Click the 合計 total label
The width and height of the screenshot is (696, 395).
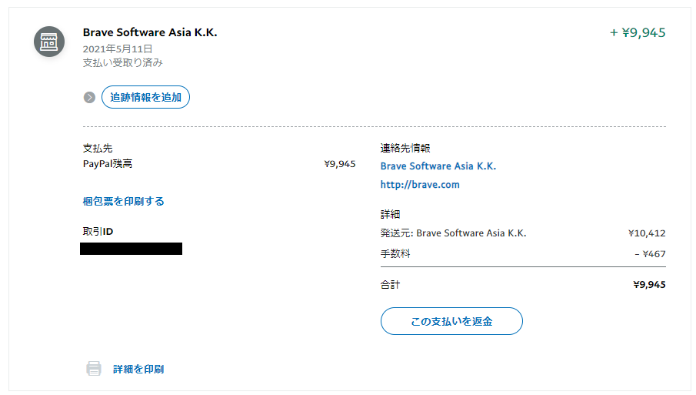pos(390,284)
